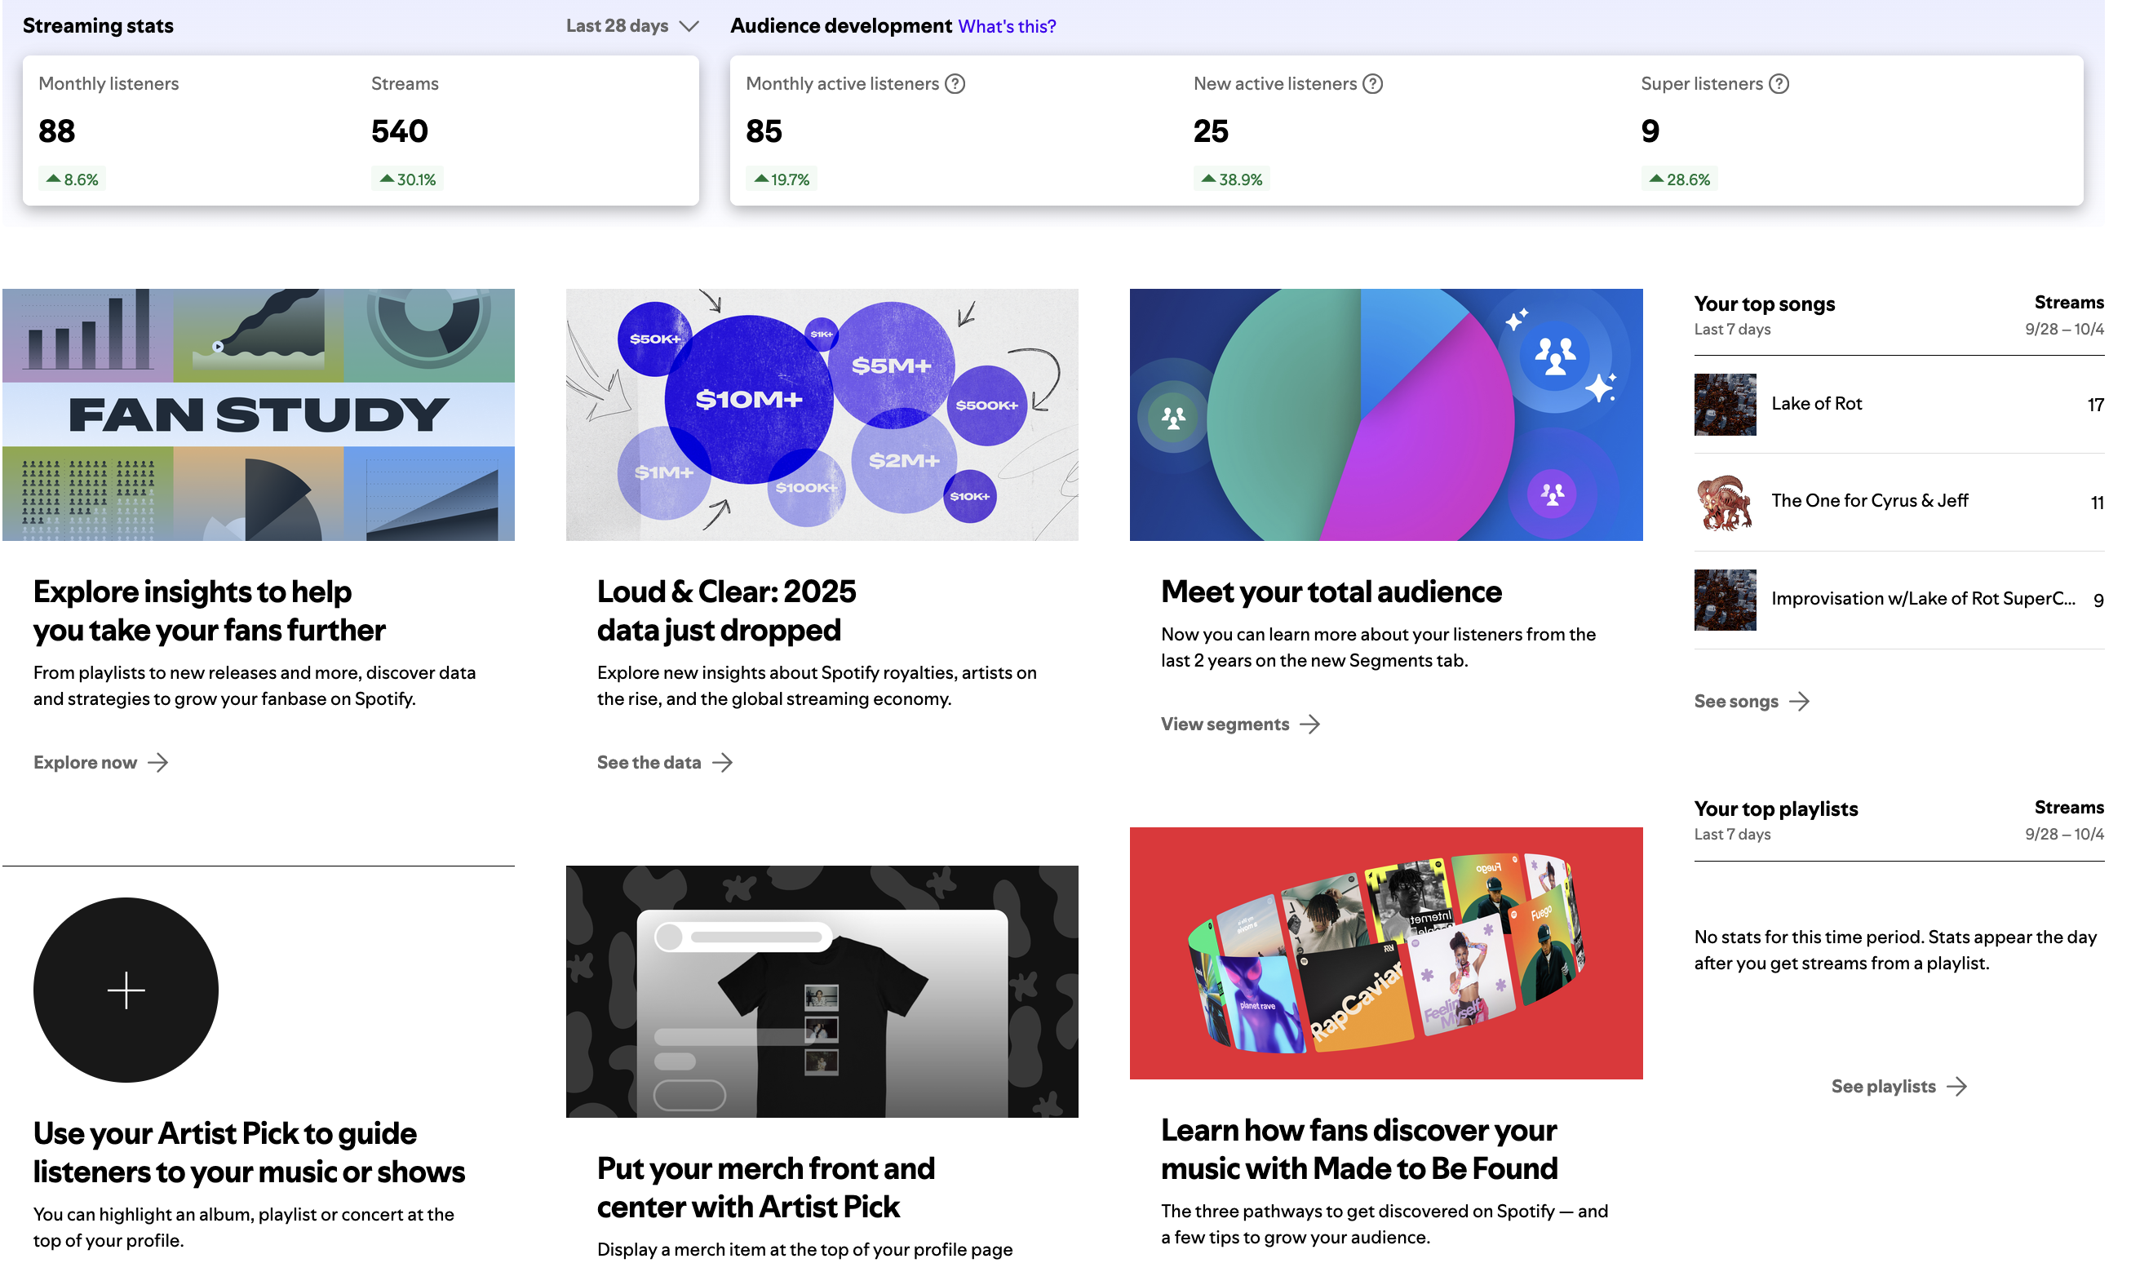Click the 30.1% streams change badge
The image size is (2131, 1263).
(x=408, y=179)
